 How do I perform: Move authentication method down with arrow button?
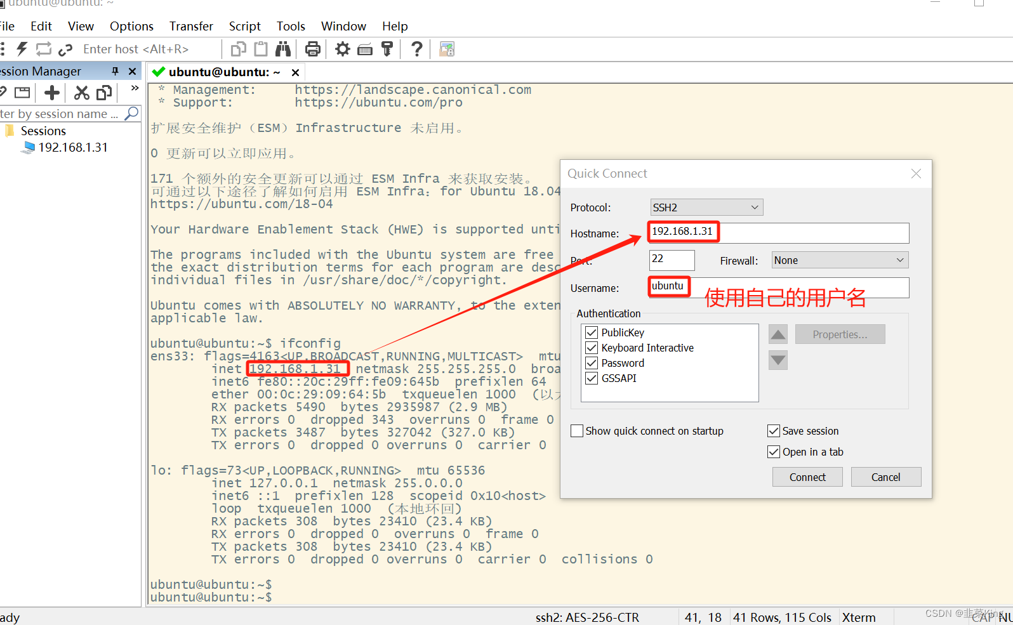tap(778, 360)
